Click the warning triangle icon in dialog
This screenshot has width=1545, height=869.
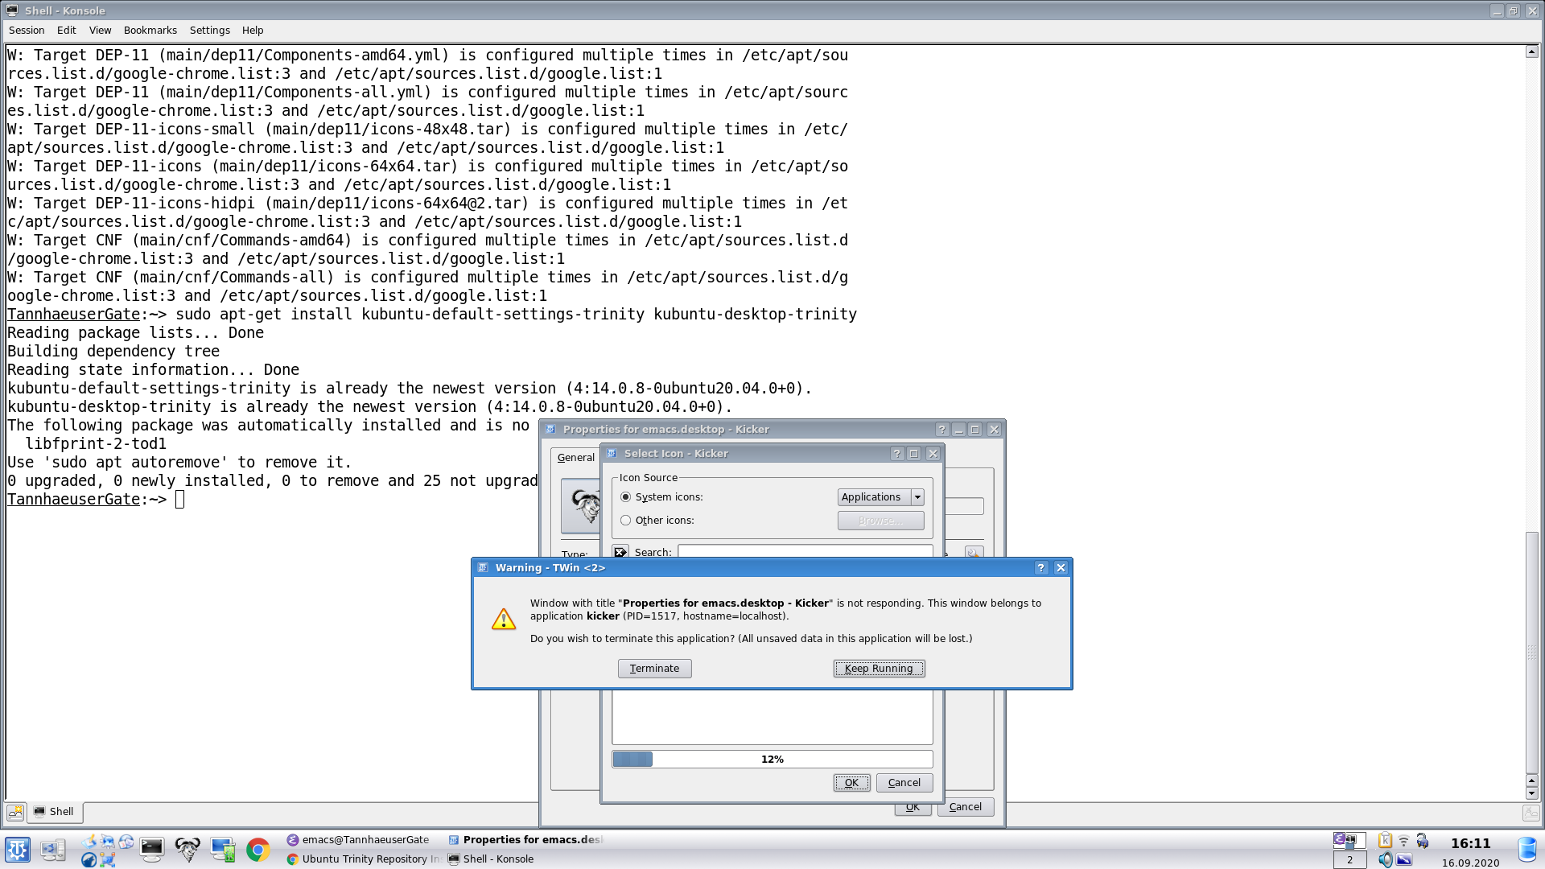(504, 619)
